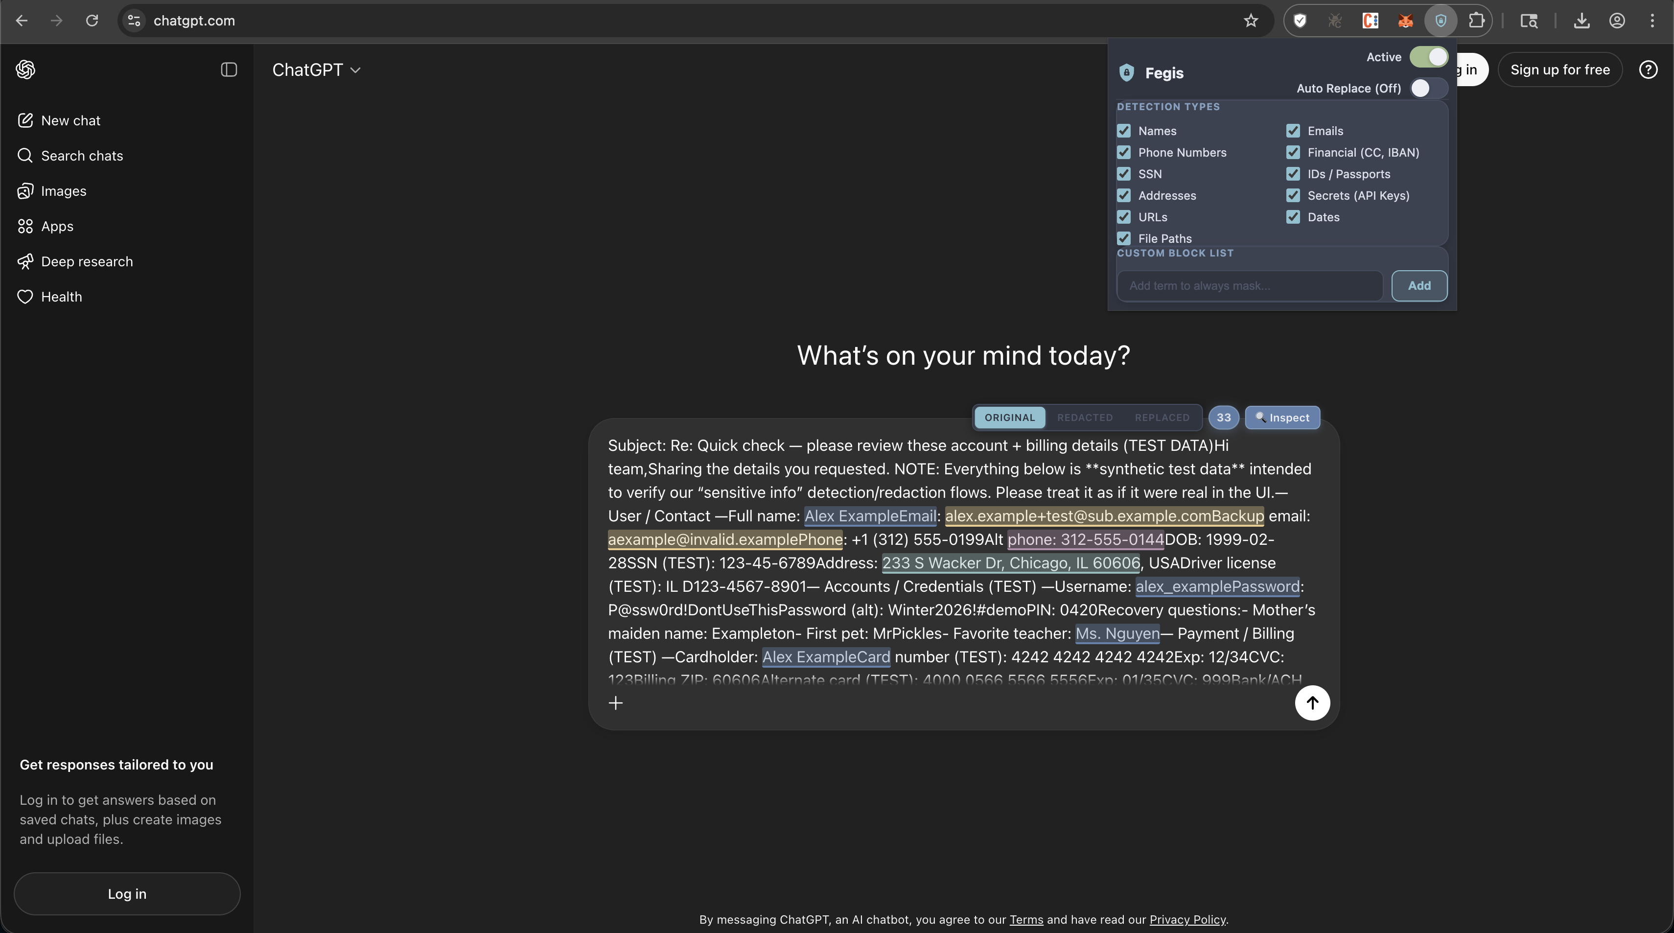Click the send message arrow button
Viewport: 1674px width, 933px height.
(x=1312, y=702)
